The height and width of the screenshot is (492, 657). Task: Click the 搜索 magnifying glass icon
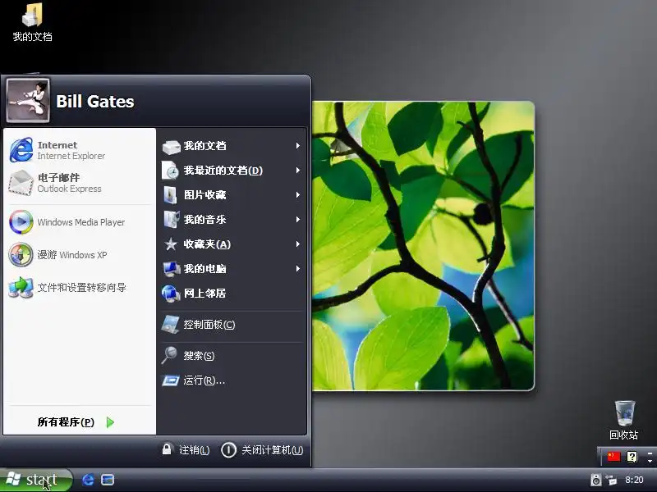tap(170, 355)
